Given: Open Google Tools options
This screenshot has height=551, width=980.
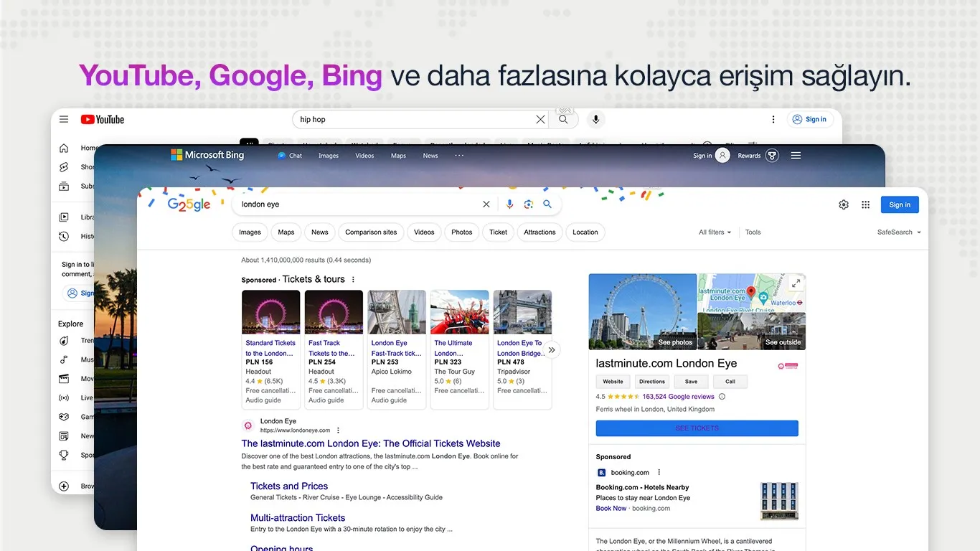Looking at the screenshot, I should (753, 232).
